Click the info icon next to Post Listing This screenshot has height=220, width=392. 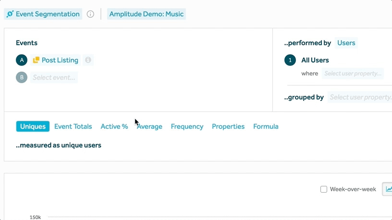[88, 60]
